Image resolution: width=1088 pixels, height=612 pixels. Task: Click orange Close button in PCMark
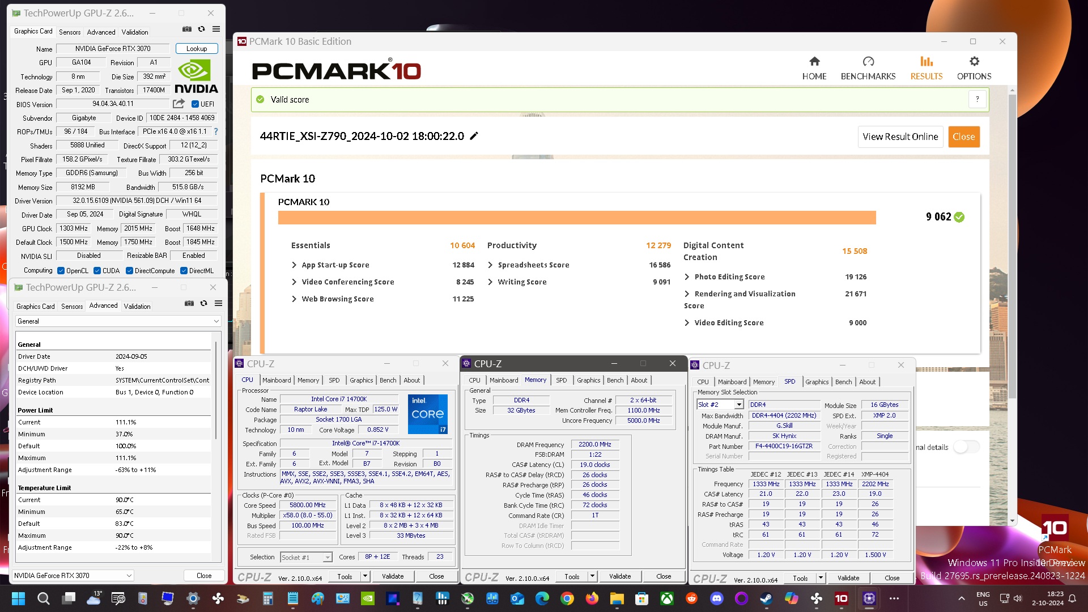click(x=964, y=137)
